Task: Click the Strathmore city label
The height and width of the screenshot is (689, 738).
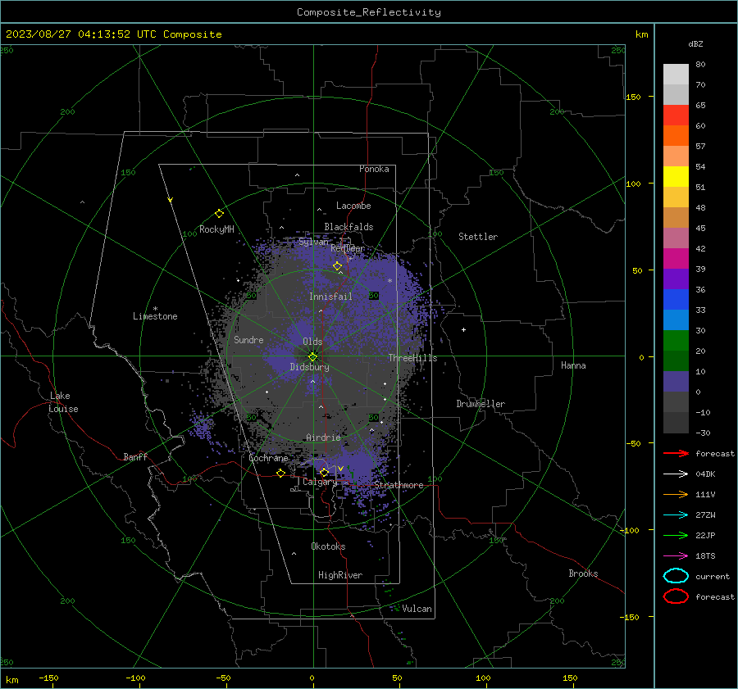Action: point(399,485)
